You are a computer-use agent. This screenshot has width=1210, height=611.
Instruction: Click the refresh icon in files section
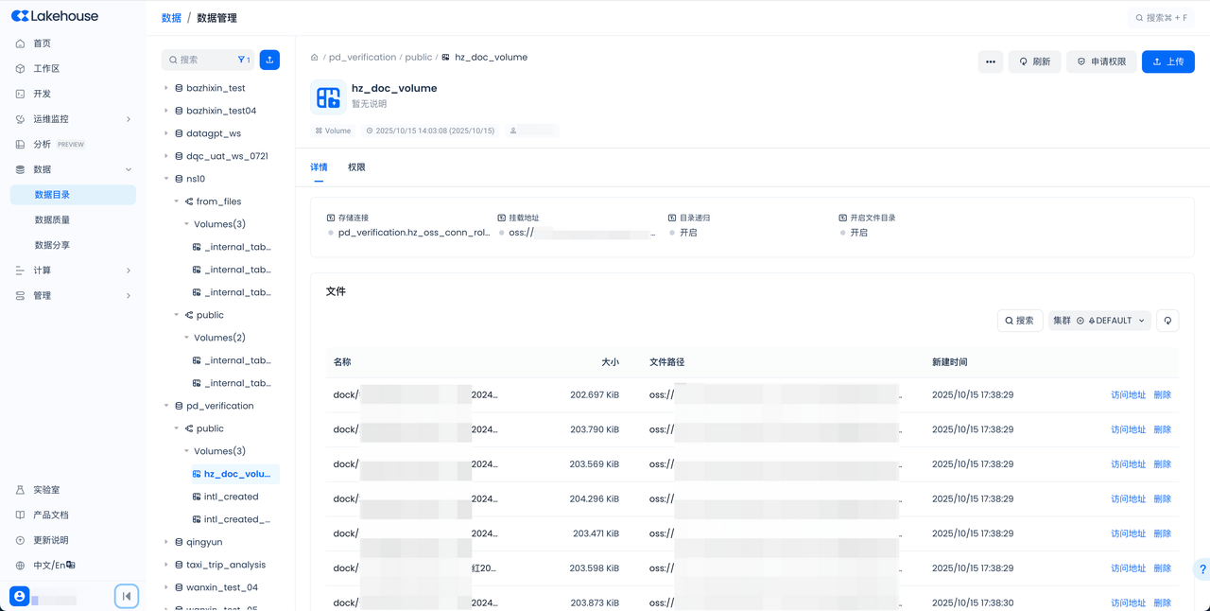pos(1167,321)
